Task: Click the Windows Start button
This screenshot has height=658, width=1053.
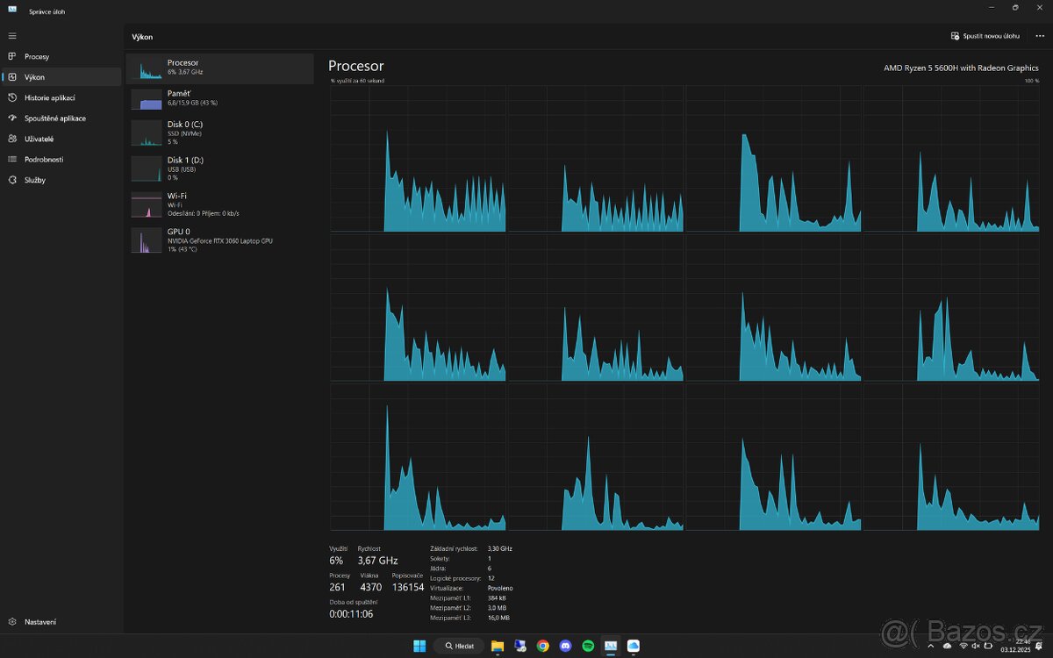Action: pyautogui.click(x=419, y=646)
